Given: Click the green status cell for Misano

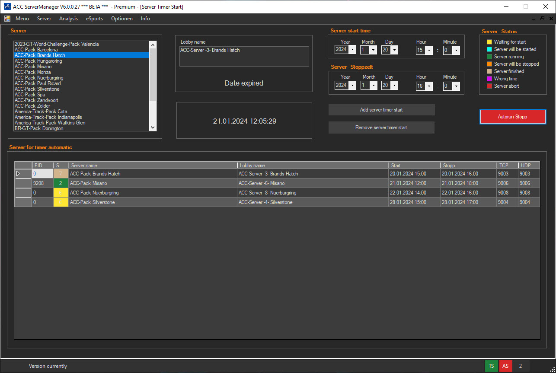Looking at the screenshot, I should pos(61,183).
